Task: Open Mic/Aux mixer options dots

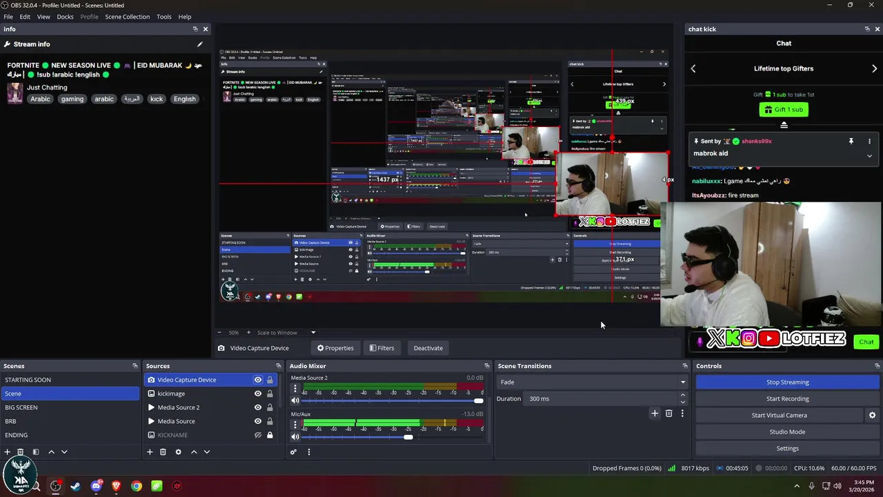Action: (x=295, y=425)
